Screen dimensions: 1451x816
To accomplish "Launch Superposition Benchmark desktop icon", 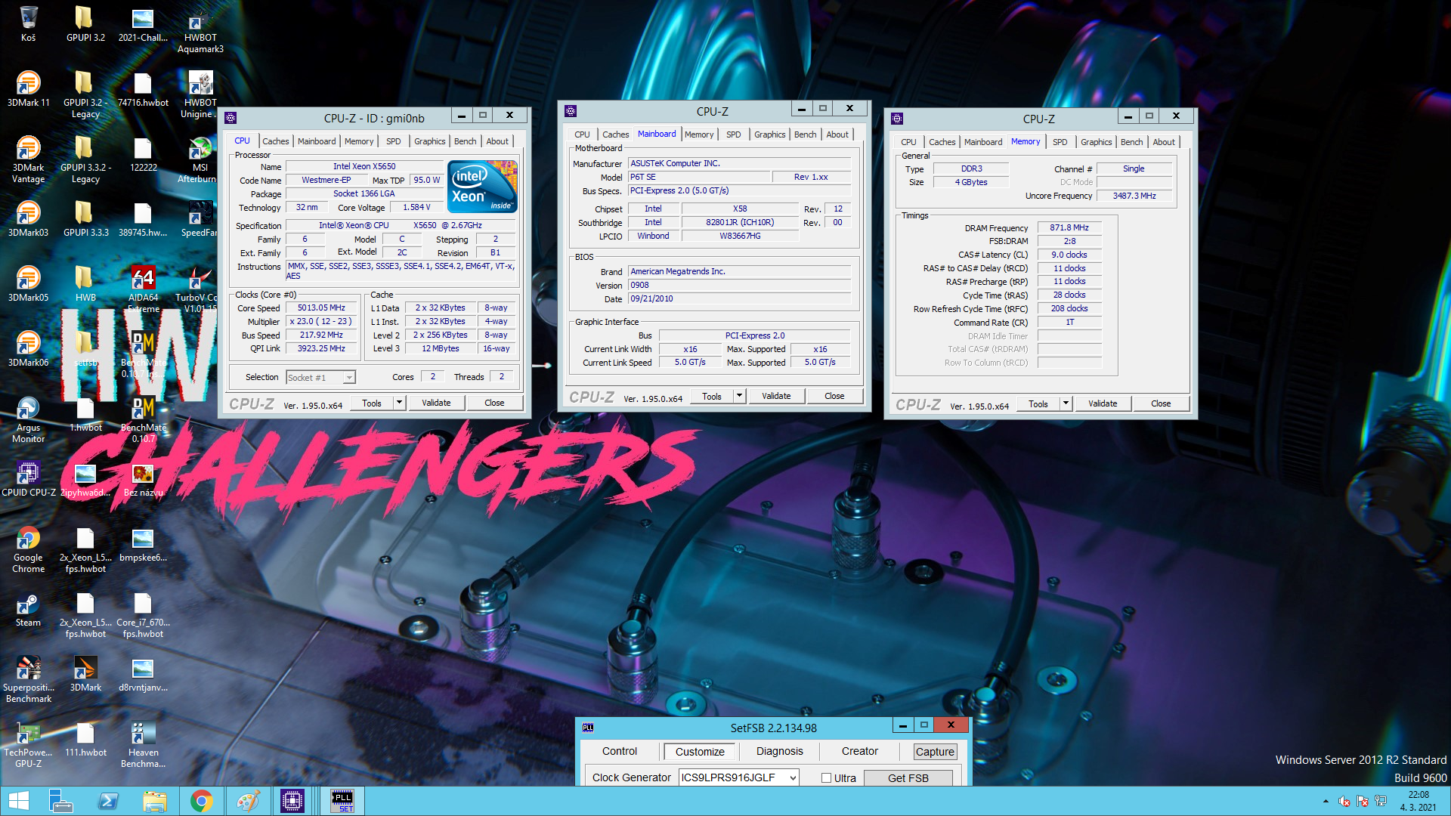I will pos(28,679).
